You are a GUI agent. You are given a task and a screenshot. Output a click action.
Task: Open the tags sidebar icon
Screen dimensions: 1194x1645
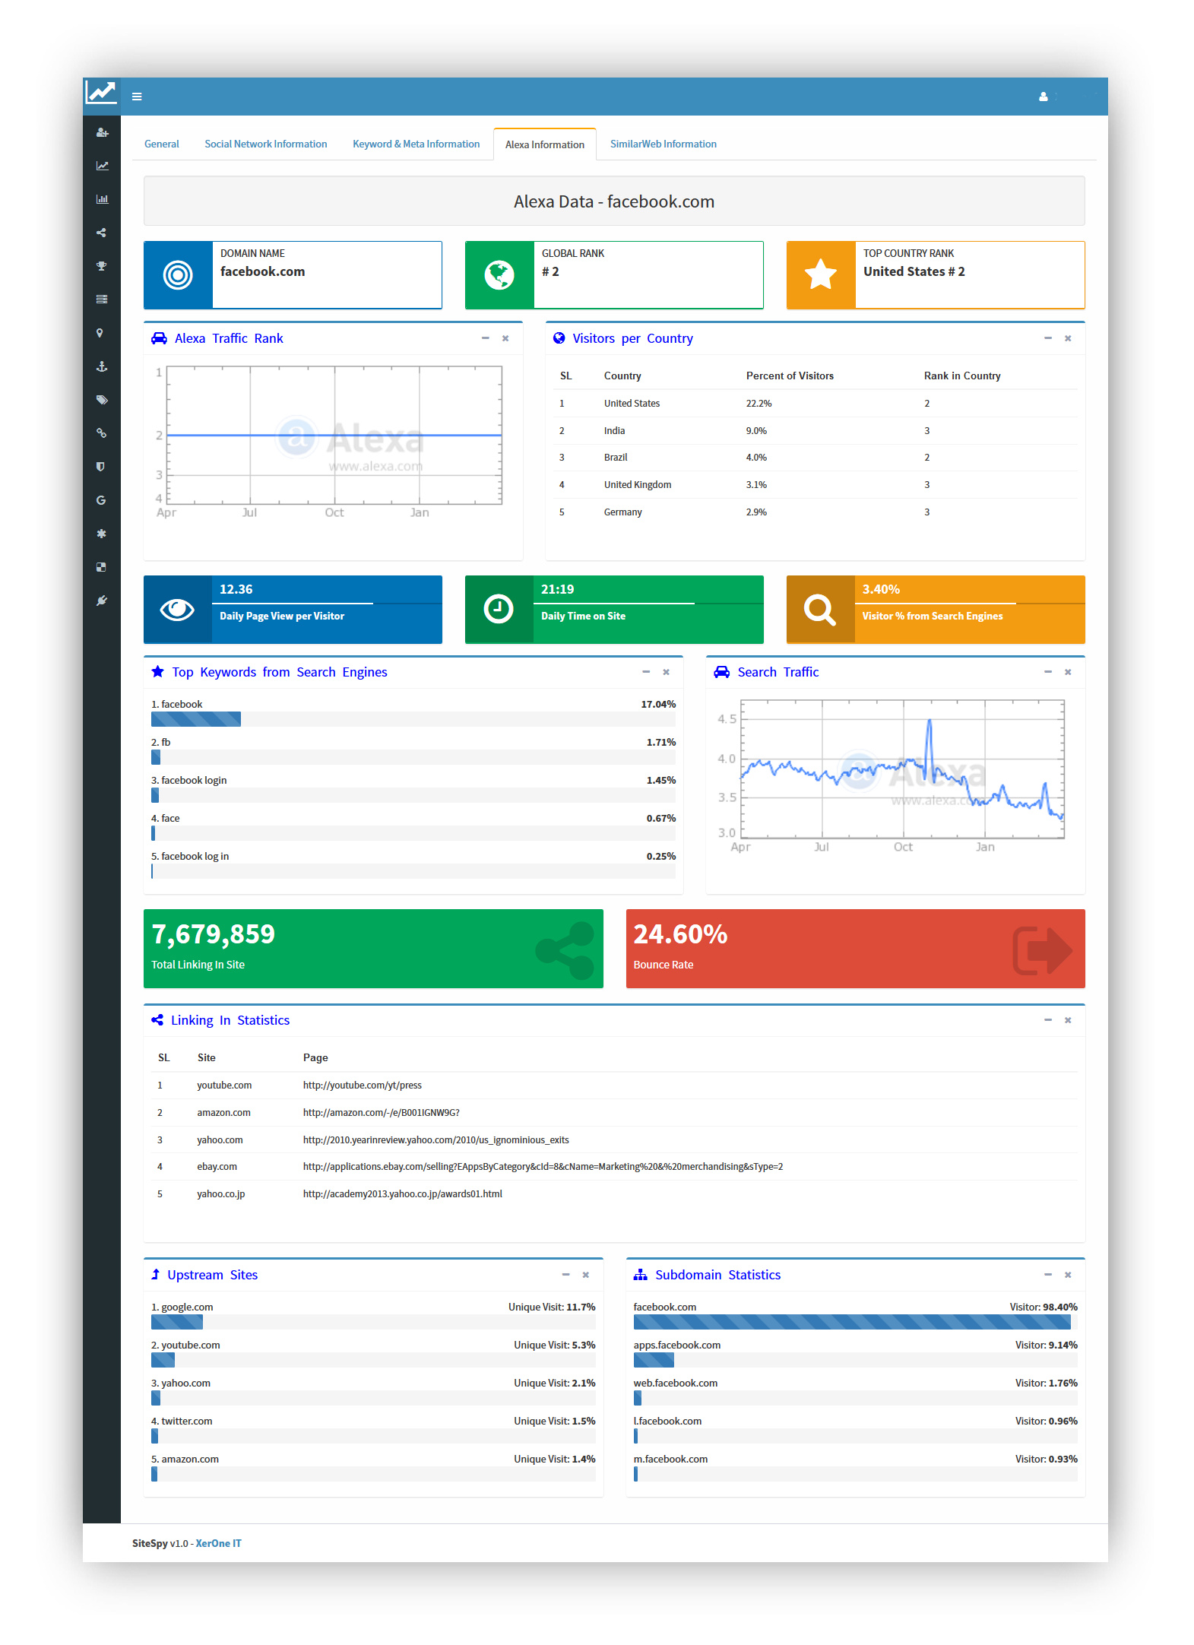click(x=102, y=400)
